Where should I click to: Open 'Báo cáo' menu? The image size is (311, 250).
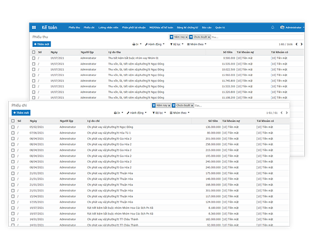click(206, 28)
